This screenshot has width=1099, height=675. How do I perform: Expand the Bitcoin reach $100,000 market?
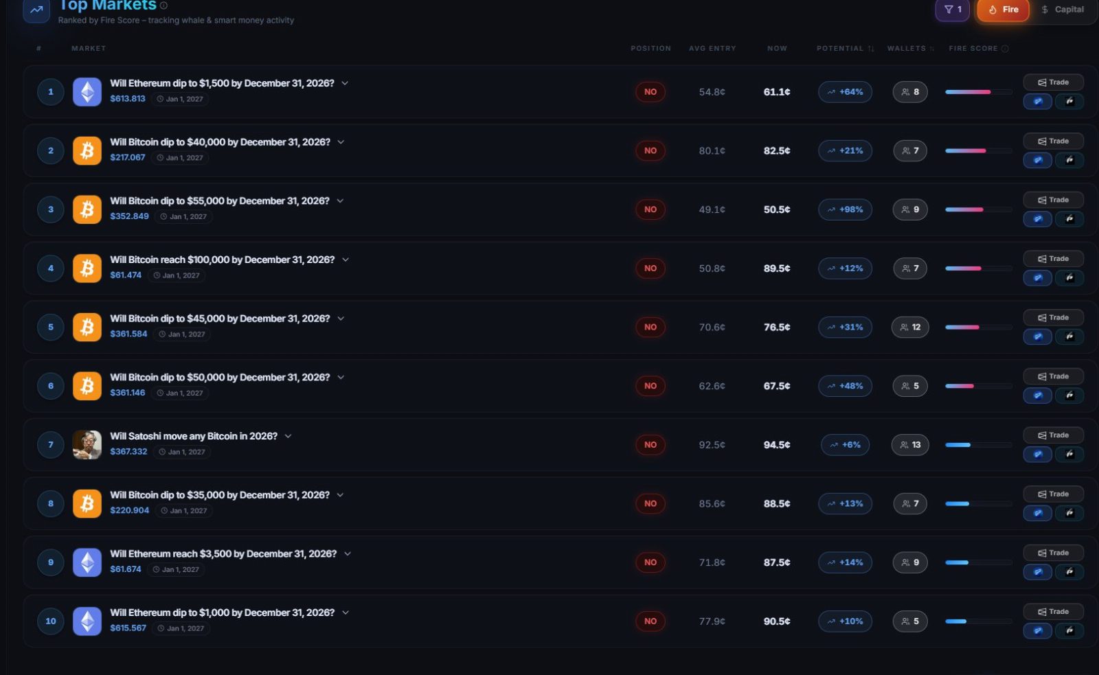coord(345,260)
